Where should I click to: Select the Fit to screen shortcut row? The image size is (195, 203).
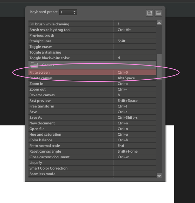click(92, 72)
